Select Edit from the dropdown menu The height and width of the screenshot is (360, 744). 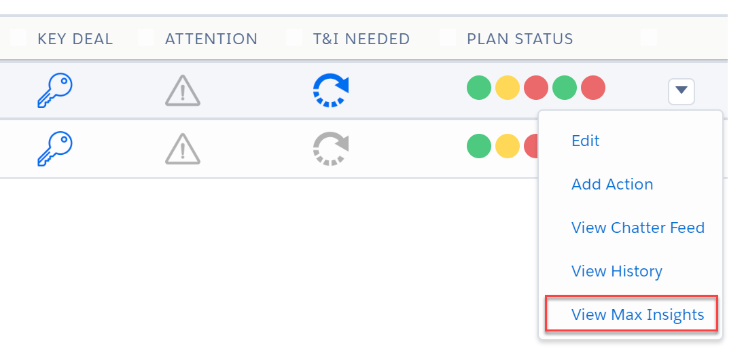[585, 141]
